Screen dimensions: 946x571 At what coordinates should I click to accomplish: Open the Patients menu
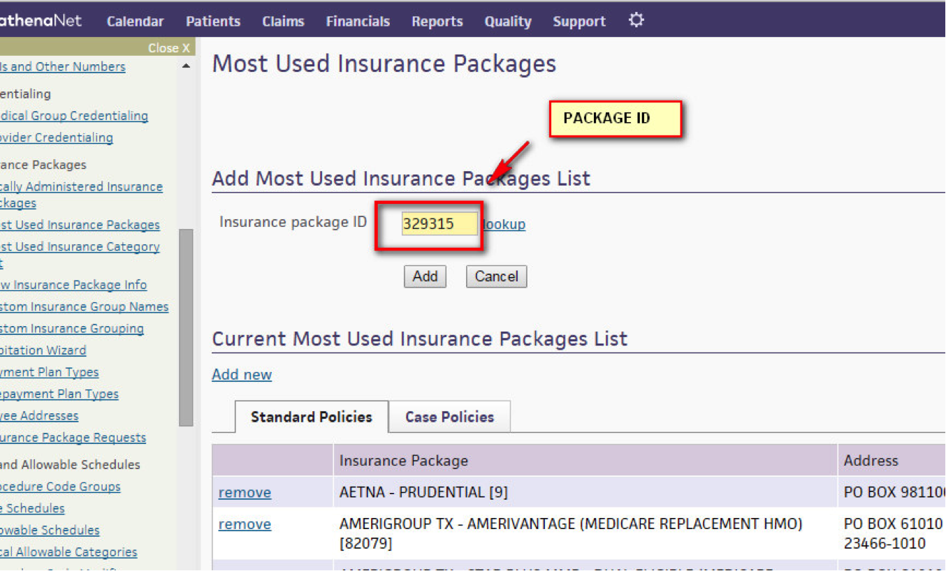[x=213, y=22]
